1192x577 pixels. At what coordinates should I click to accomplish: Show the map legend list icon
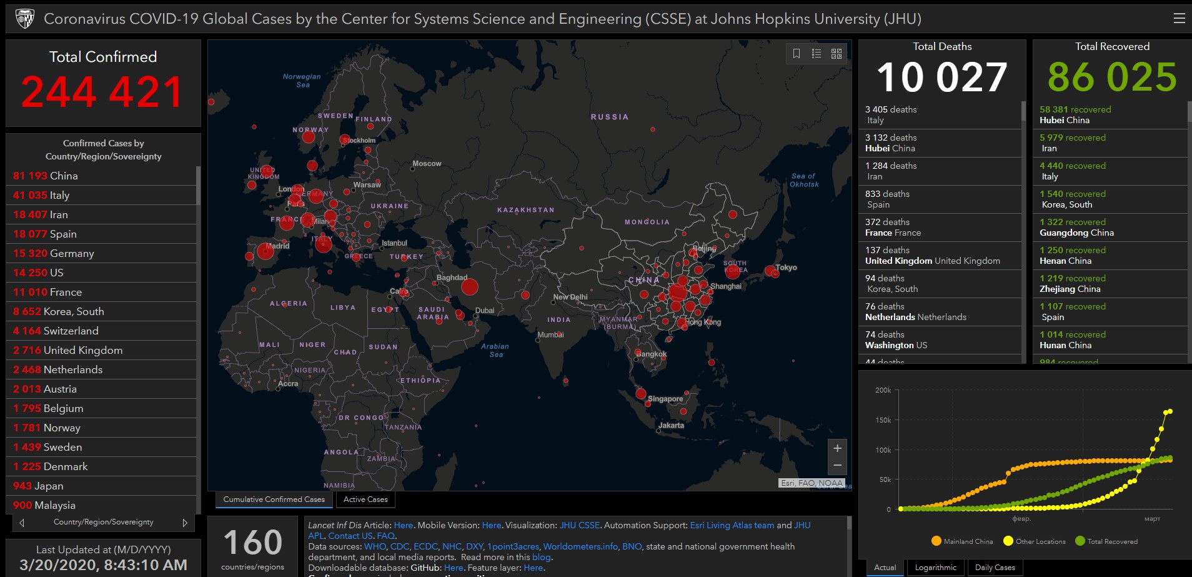click(x=817, y=54)
